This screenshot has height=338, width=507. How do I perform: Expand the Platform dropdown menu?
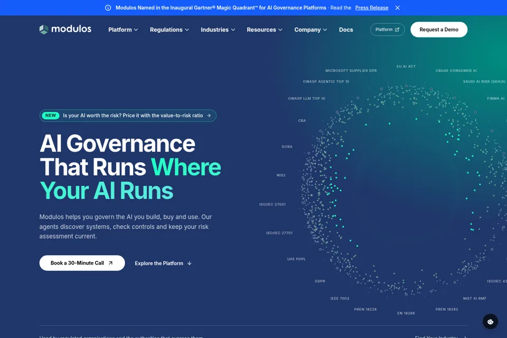[123, 30]
